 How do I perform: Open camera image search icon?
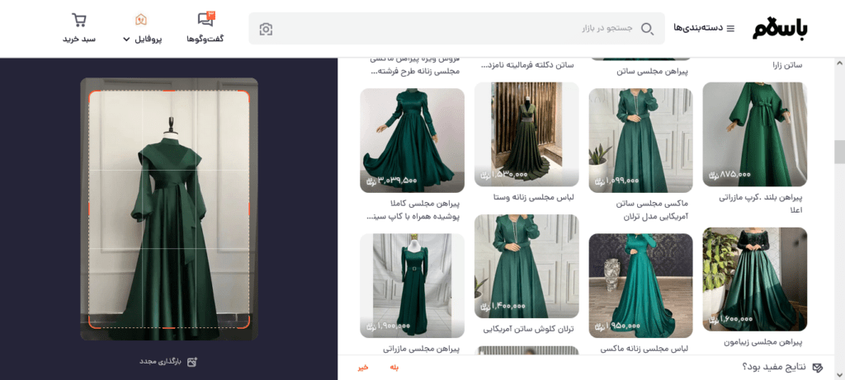click(x=266, y=29)
